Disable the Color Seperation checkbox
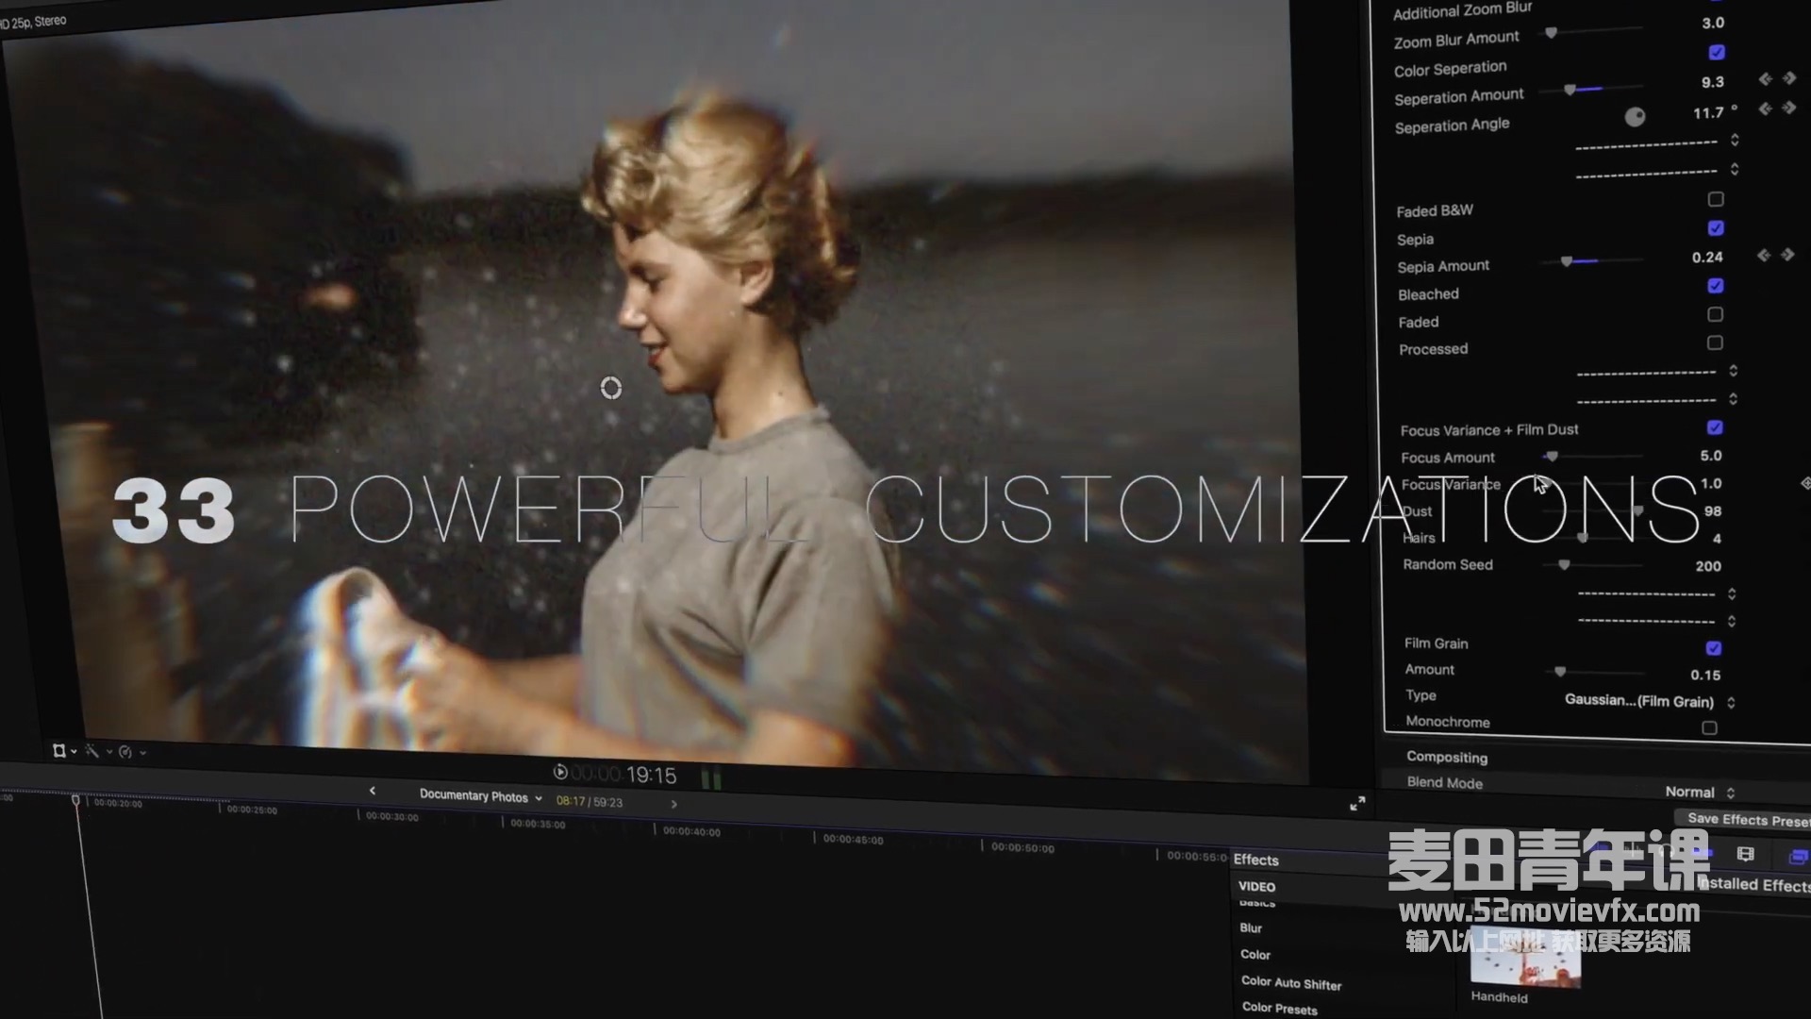The width and height of the screenshot is (1811, 1019). click(1717, 52)
